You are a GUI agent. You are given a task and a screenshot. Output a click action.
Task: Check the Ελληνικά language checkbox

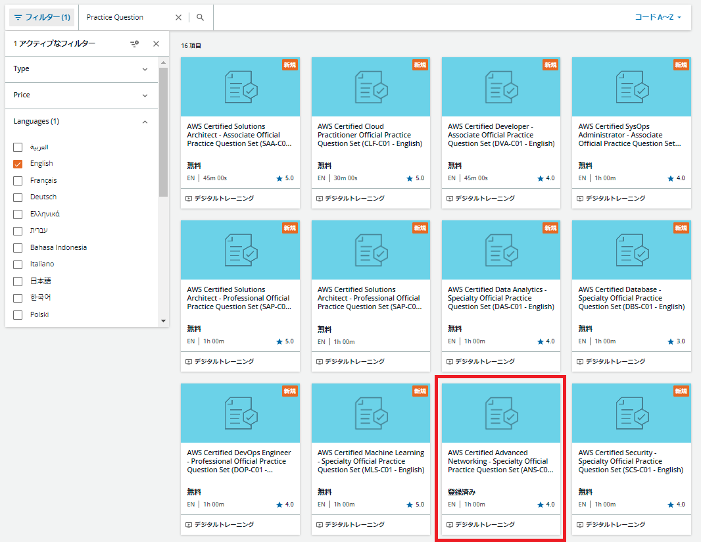(18, 214)
